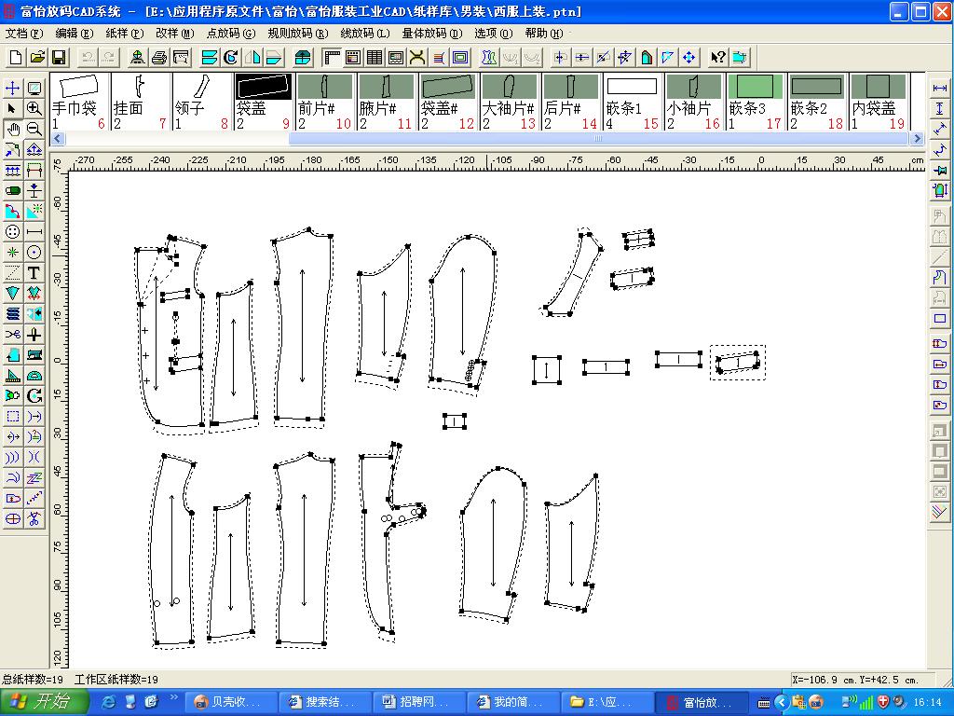This screenshot has width=954, height=716.
Task: Open the 量体放码(D) menu
Action: 432,33
